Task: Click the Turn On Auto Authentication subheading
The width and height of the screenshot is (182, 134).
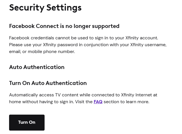Action: (x=48, y=83)
